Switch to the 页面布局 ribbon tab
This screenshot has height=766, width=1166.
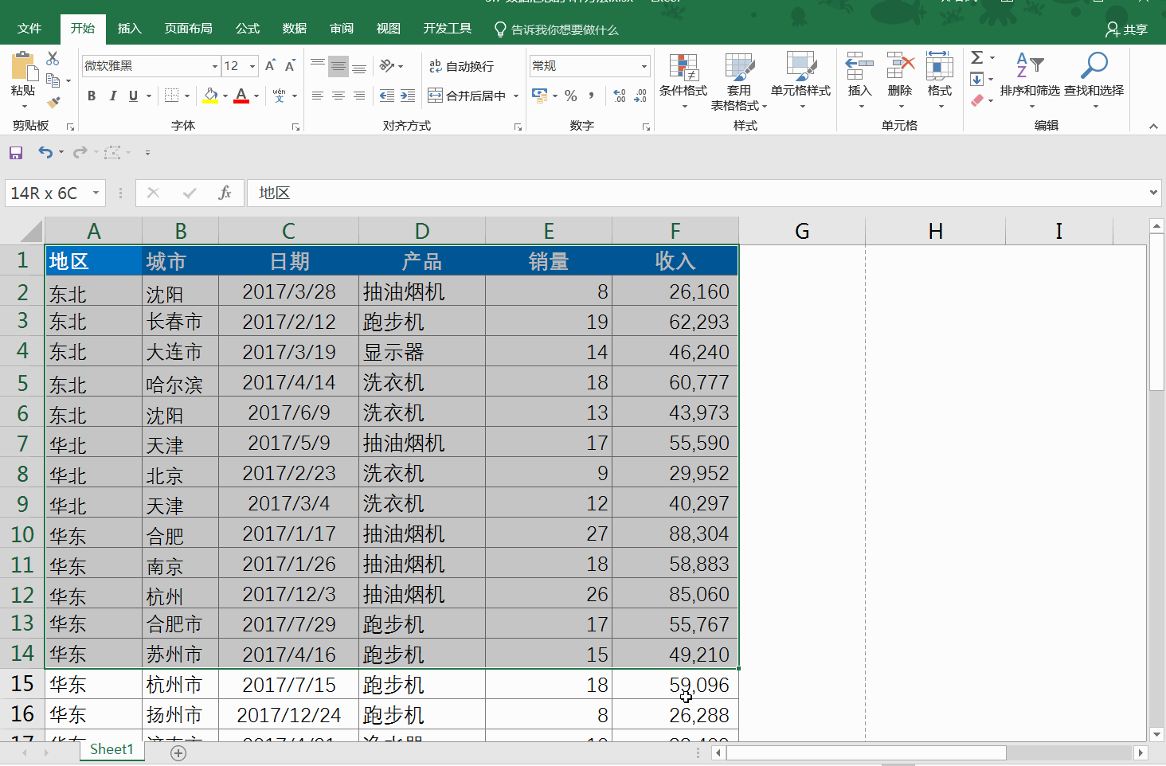pos(188,29)
